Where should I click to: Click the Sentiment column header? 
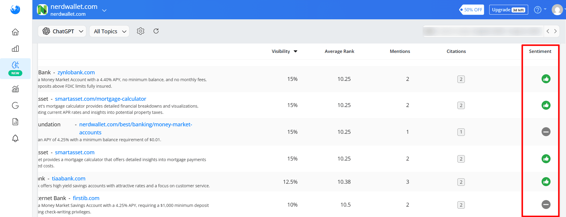pyautogui.click(x=540, y=51)
